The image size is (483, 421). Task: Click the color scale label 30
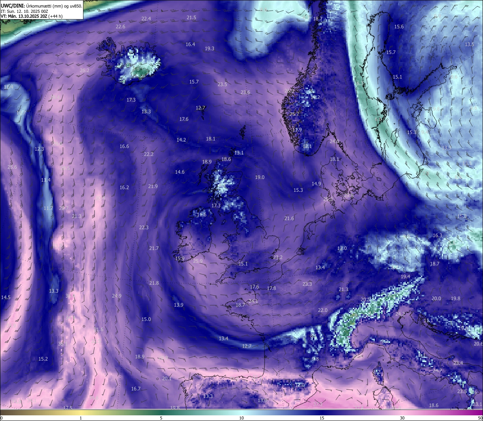(402, 418)
